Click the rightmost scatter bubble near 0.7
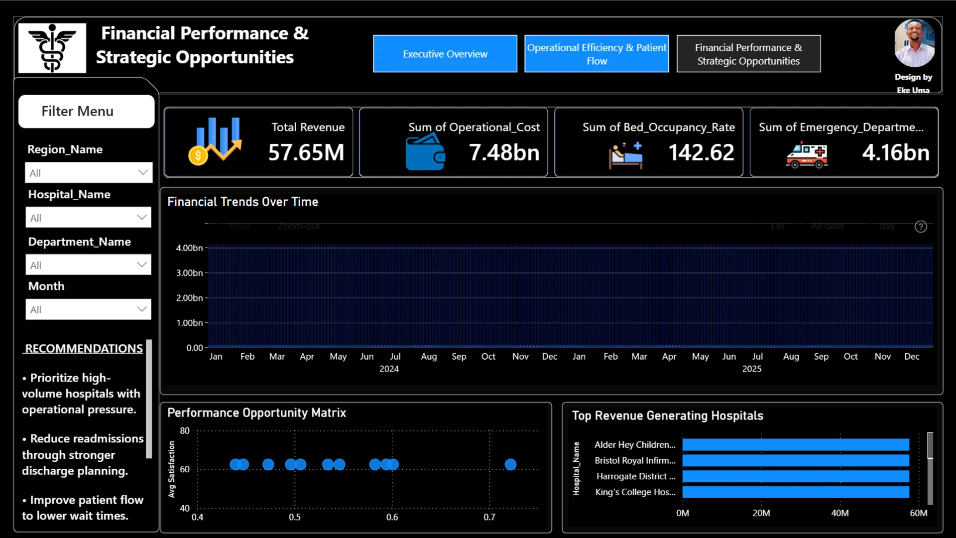Viewport: 956px width, 538px height. click(x=510, y=464)
